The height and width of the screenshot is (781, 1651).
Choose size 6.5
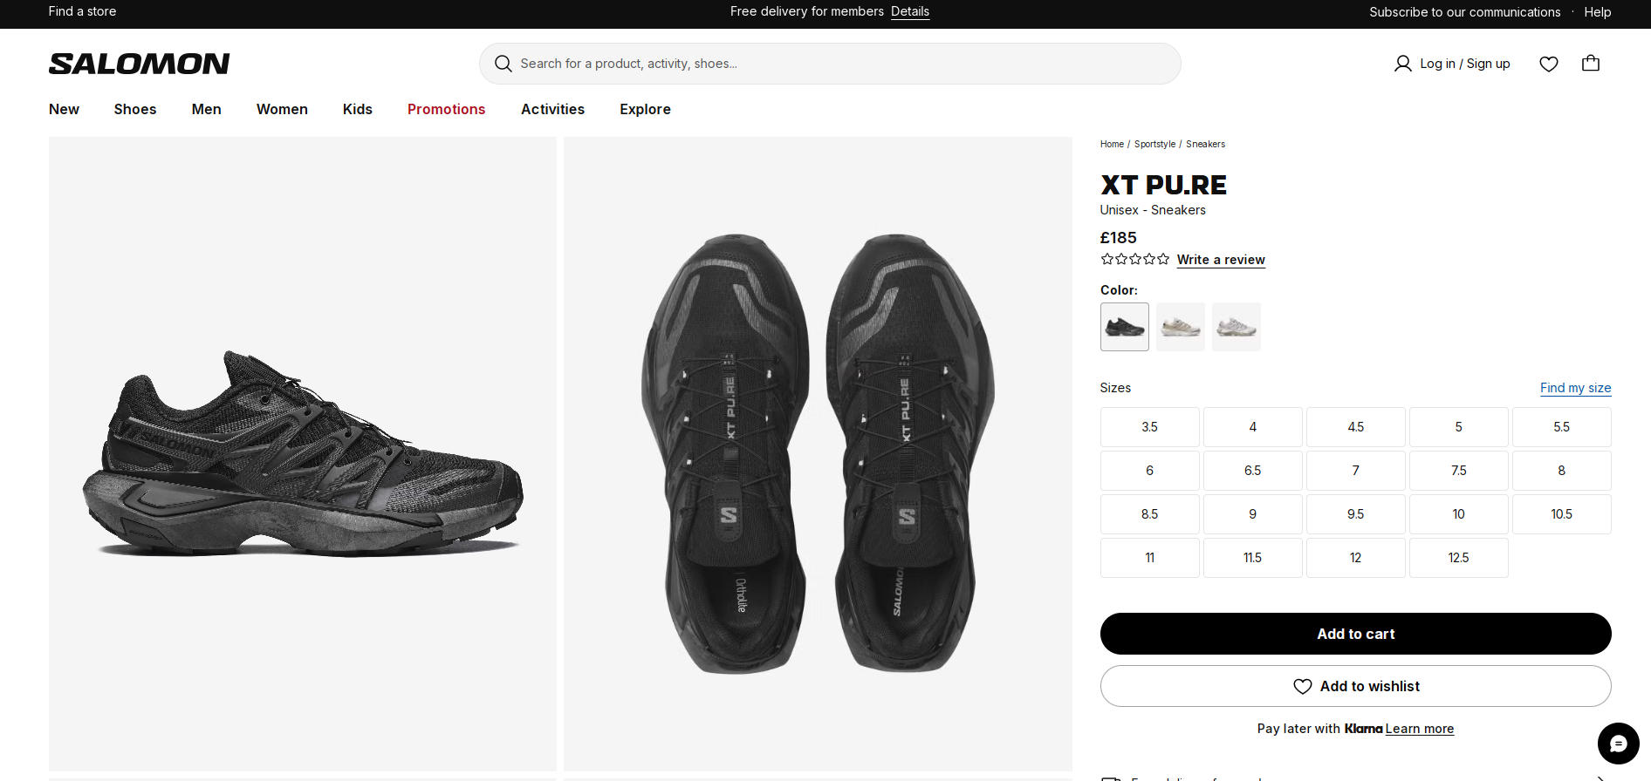point(1252,471)
